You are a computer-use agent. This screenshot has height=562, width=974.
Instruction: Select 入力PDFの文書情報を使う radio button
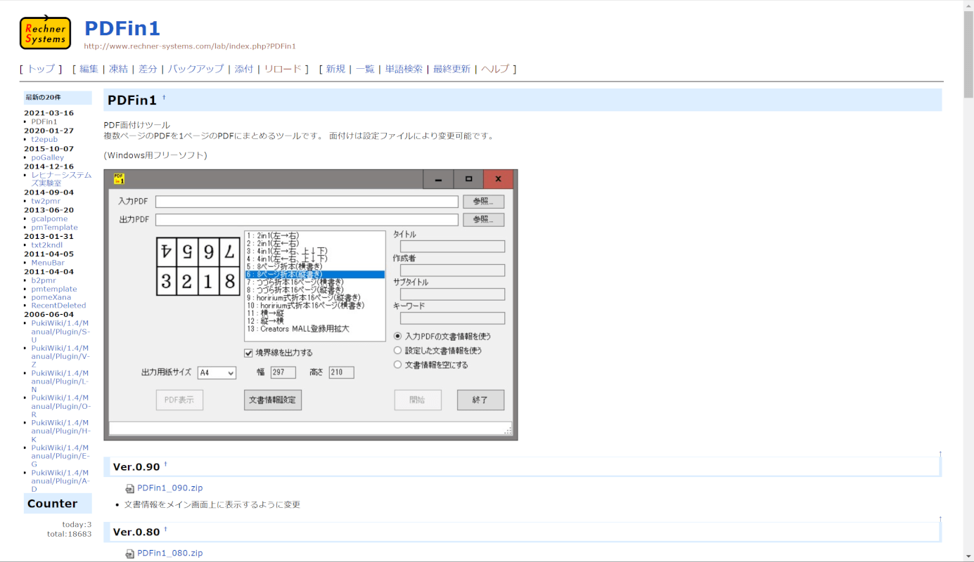pyautogui.click(x=397, y=336)
